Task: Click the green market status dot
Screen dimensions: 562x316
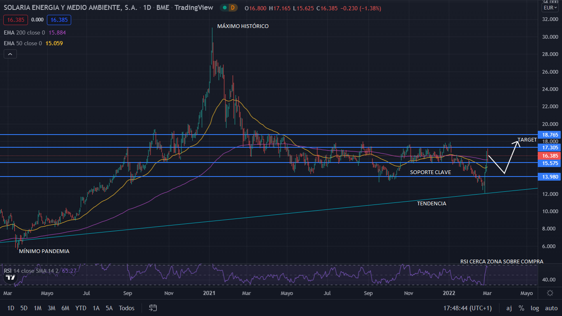Action: pos(224,8)
